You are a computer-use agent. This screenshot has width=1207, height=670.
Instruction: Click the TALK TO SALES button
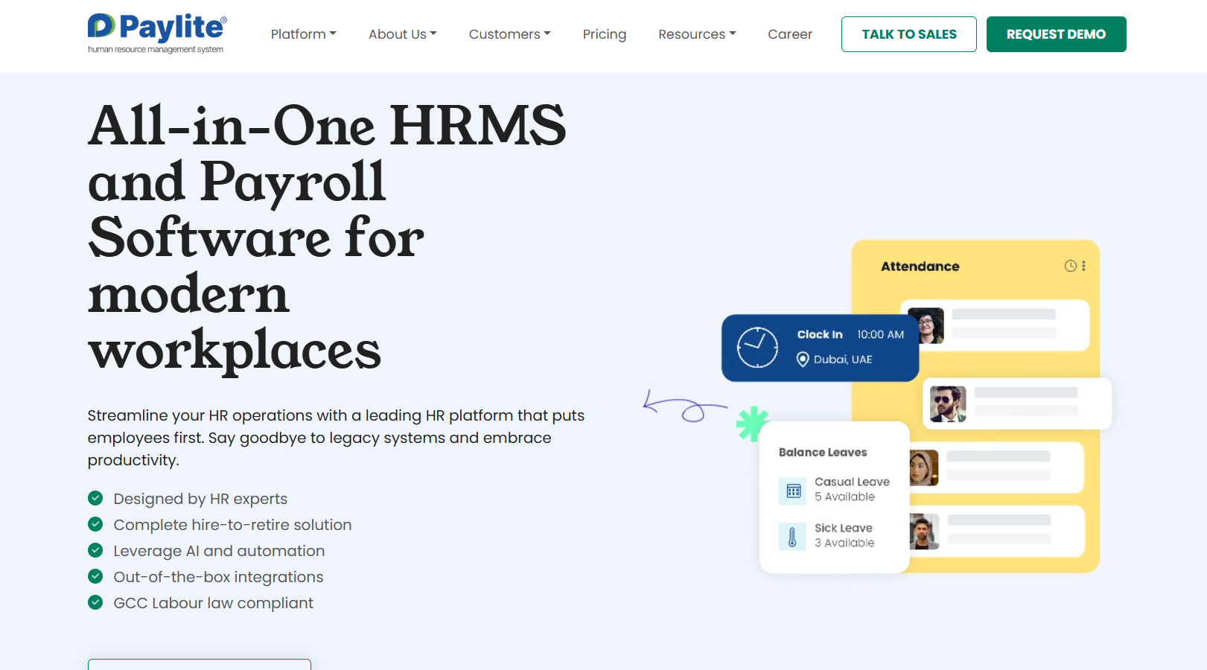click(x=909, y=34)
